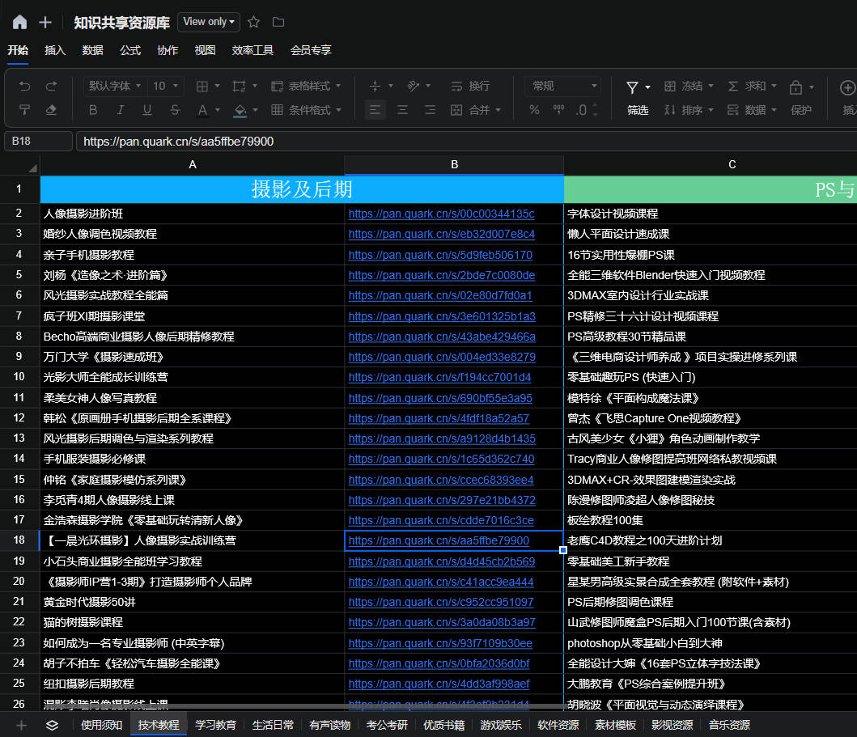This screenshot has width=857, height=737.
Task: Click the formula bar URL field
Action: (x=466, y=141)
